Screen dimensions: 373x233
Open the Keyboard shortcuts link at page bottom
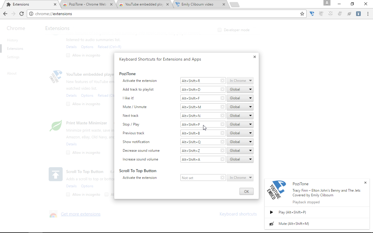click(x=238, y=214)
